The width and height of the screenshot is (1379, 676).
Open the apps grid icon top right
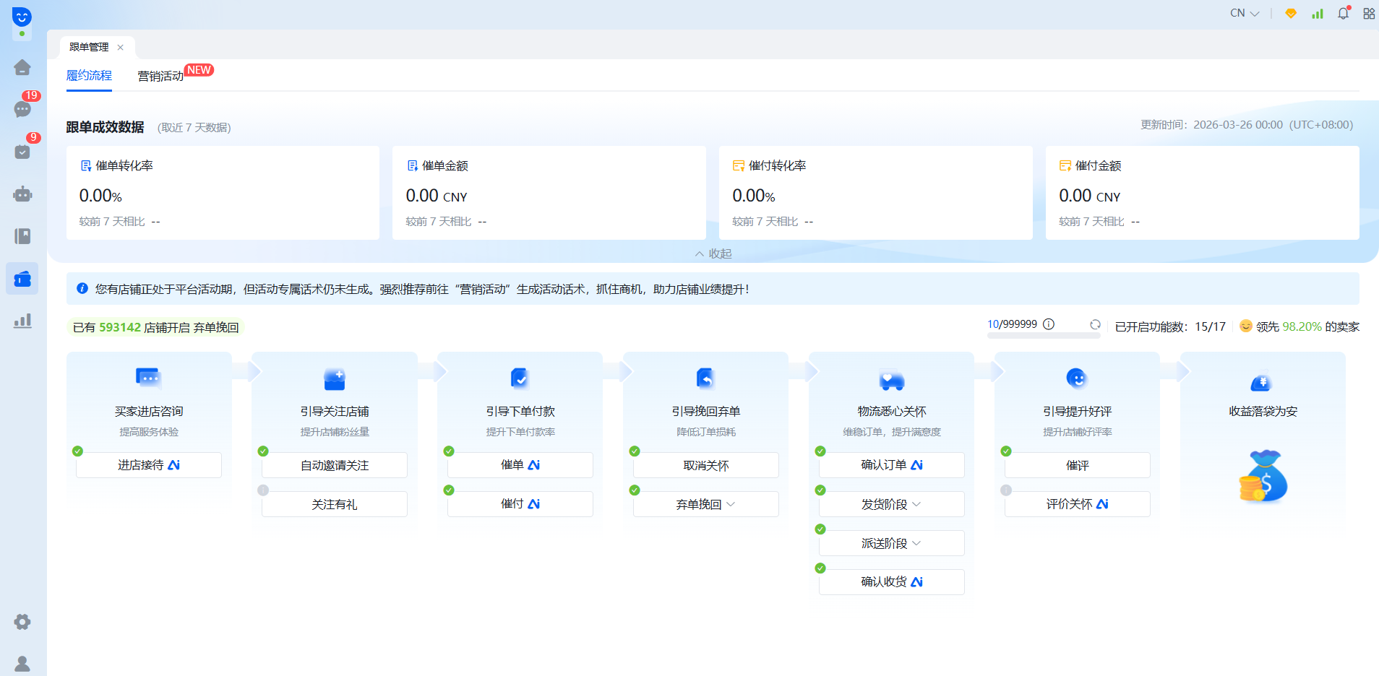[1369, 13]
